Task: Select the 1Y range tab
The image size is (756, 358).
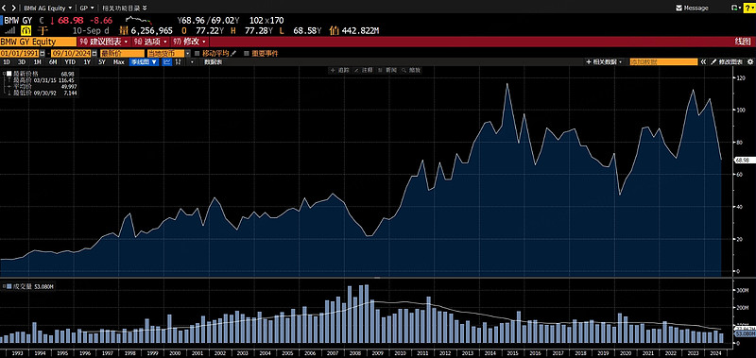Action: tap(86, 61)
